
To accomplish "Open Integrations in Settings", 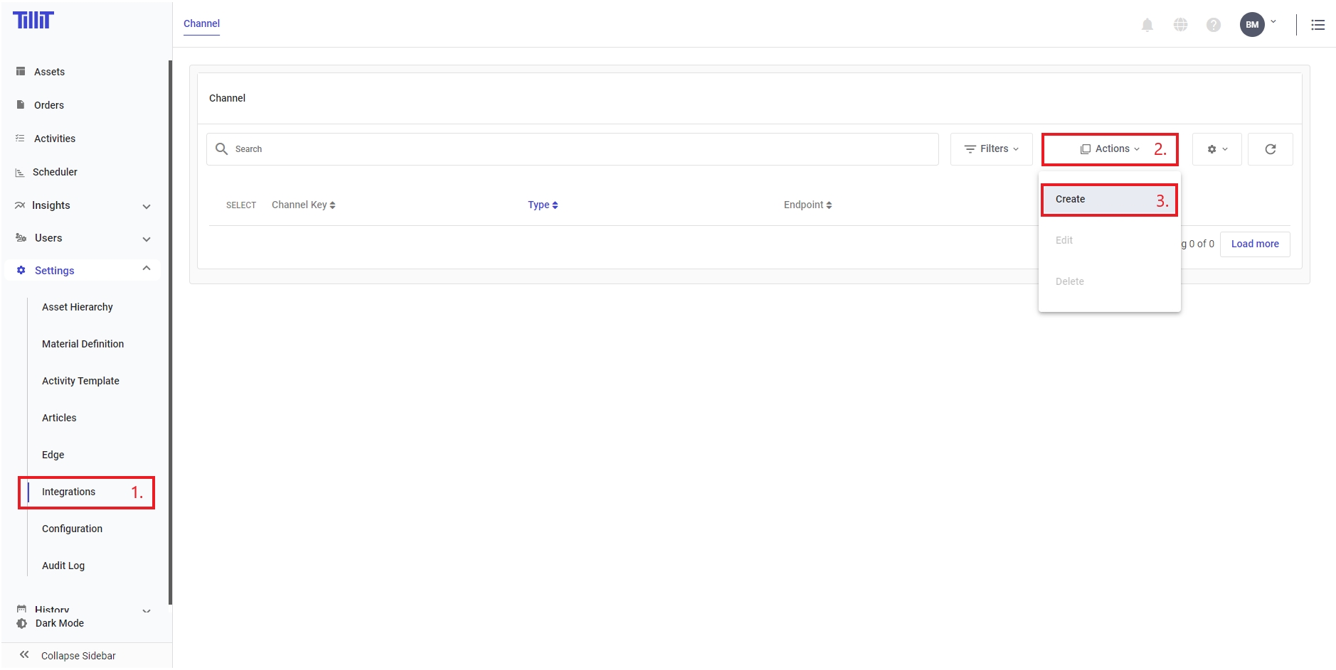I will [x=69, y=492].
